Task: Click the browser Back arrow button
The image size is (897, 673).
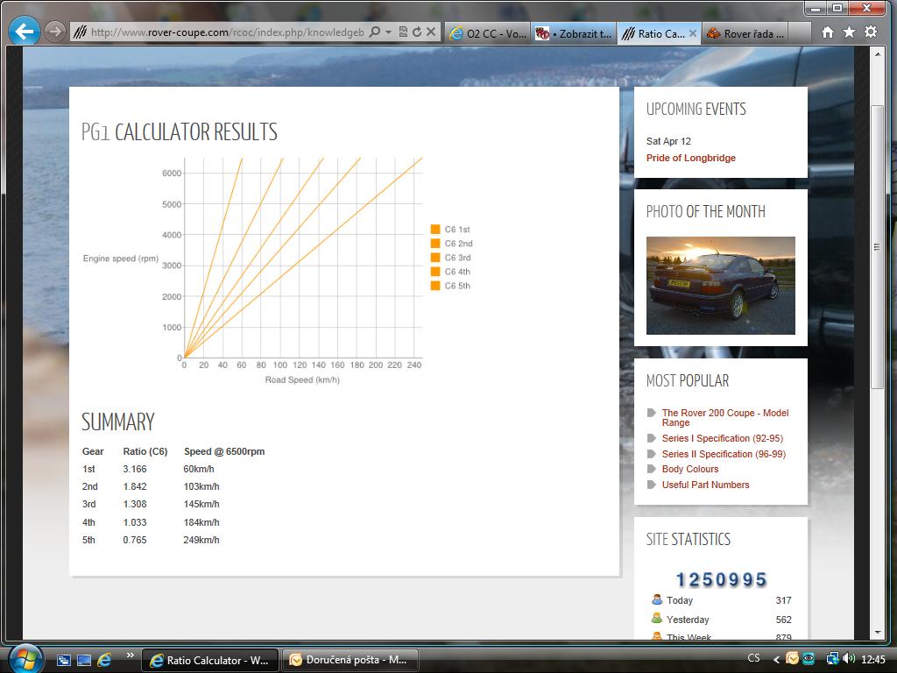Action: pos(24,32)
